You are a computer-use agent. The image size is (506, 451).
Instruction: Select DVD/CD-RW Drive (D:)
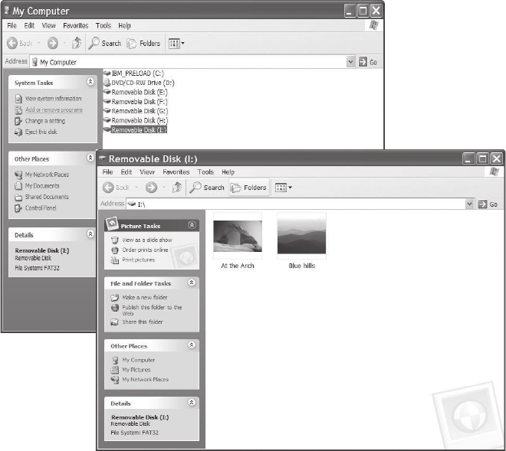[x=139, y=83]
